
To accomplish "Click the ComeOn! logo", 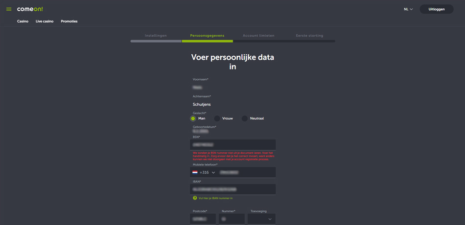I will (30, 9).
